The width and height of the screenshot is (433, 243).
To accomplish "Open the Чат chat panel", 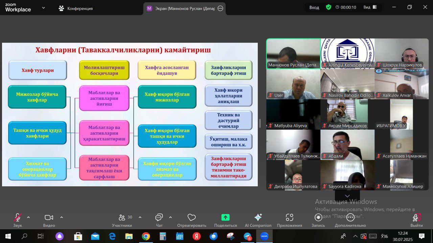I will [159, 217].
